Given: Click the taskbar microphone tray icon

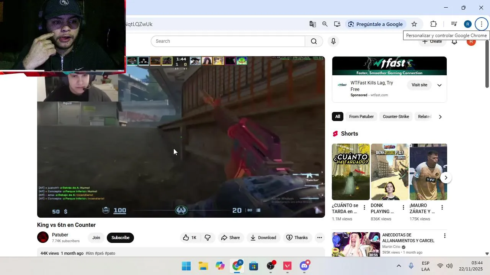Looking at the screenshot, I should [x=411, y=266].
